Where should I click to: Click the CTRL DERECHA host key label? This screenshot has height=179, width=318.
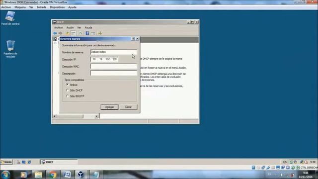[309, 168]
